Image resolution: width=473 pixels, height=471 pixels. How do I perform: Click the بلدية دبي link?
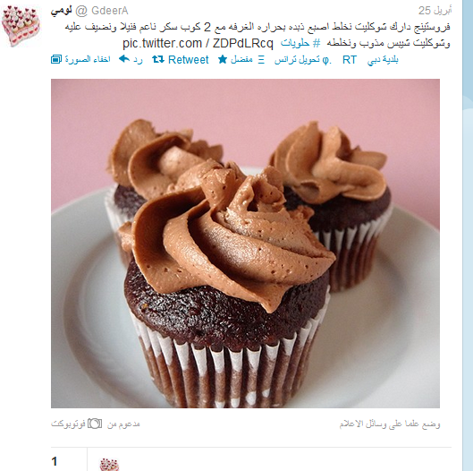pos(383,60)
